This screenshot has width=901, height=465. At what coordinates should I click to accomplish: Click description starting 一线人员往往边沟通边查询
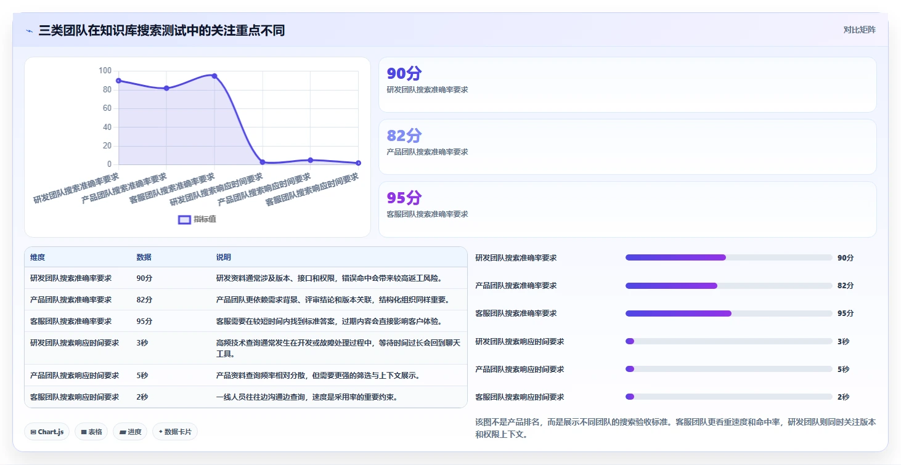click(307, 397)
